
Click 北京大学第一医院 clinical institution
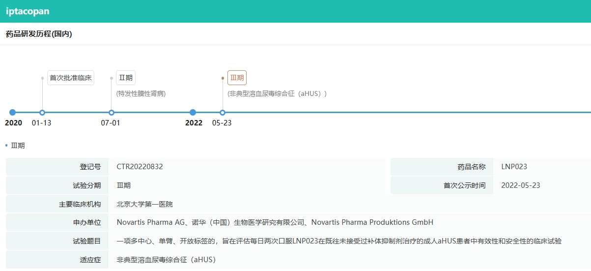[x=144, y=204]
